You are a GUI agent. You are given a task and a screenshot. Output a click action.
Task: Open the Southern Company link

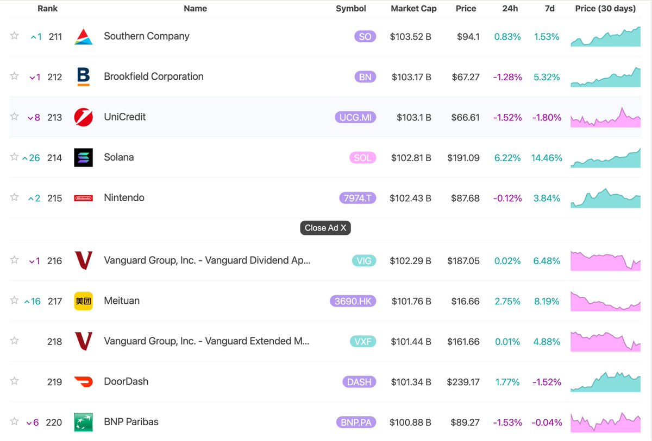[147, 36]
